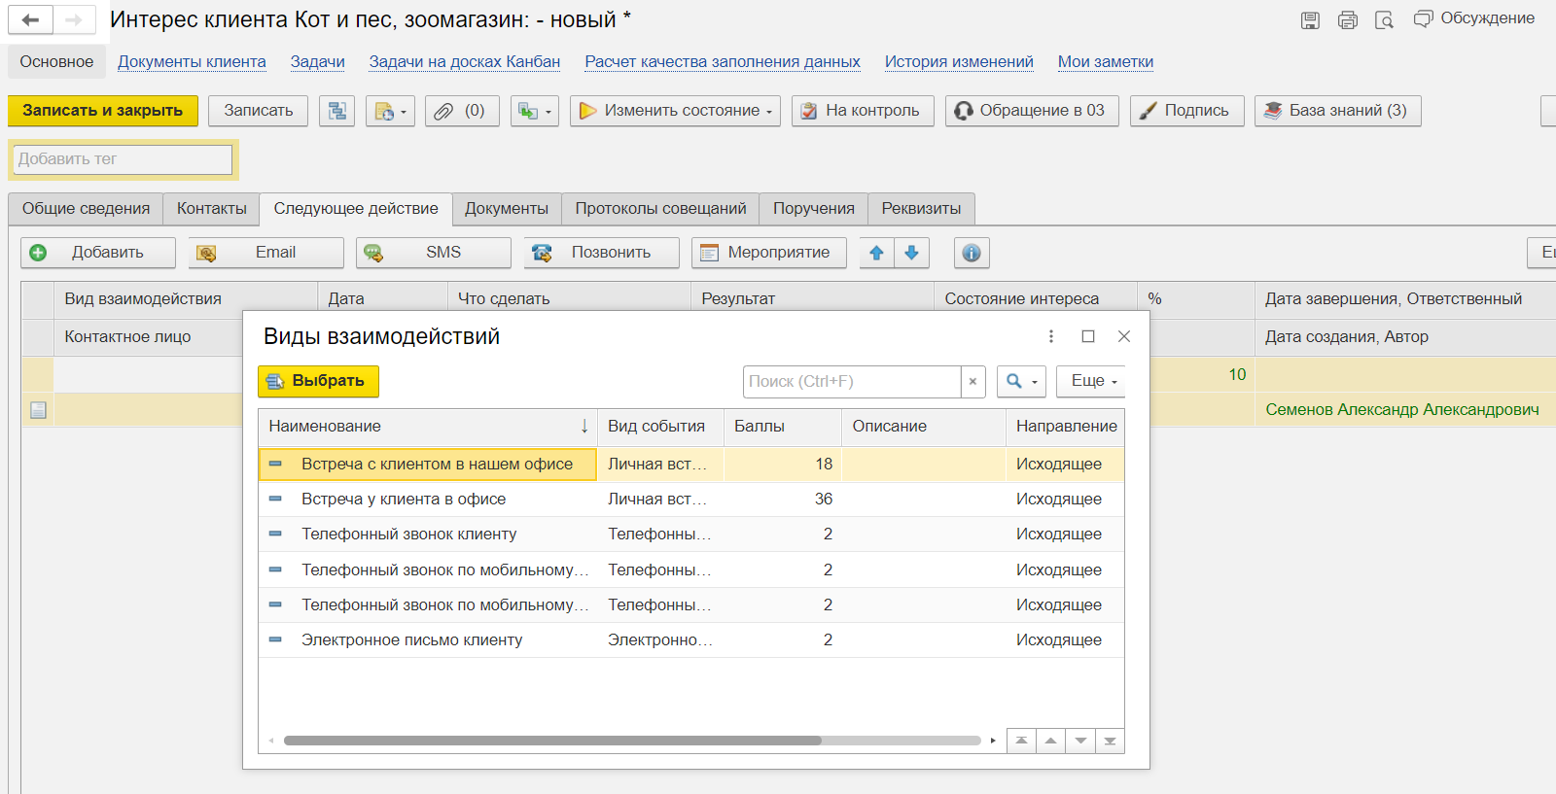Click the next row down triangle button

tap(1080, 741)
